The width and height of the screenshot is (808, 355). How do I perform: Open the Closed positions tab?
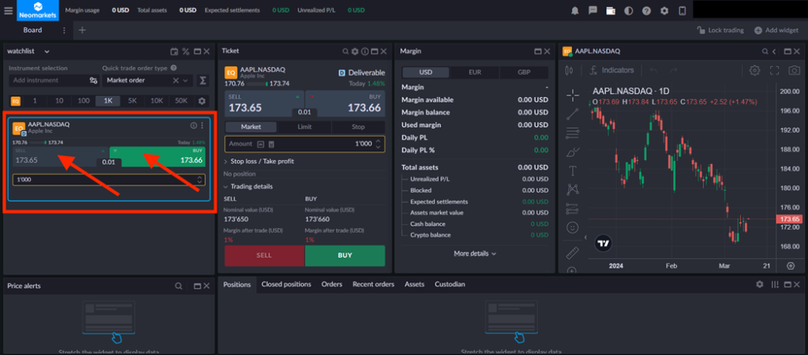click(286, 284)
